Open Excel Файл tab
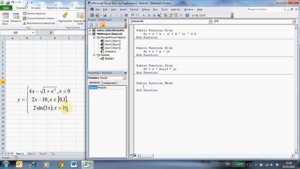The height and width of the screenshot is (169, 300). click(6, 8)
